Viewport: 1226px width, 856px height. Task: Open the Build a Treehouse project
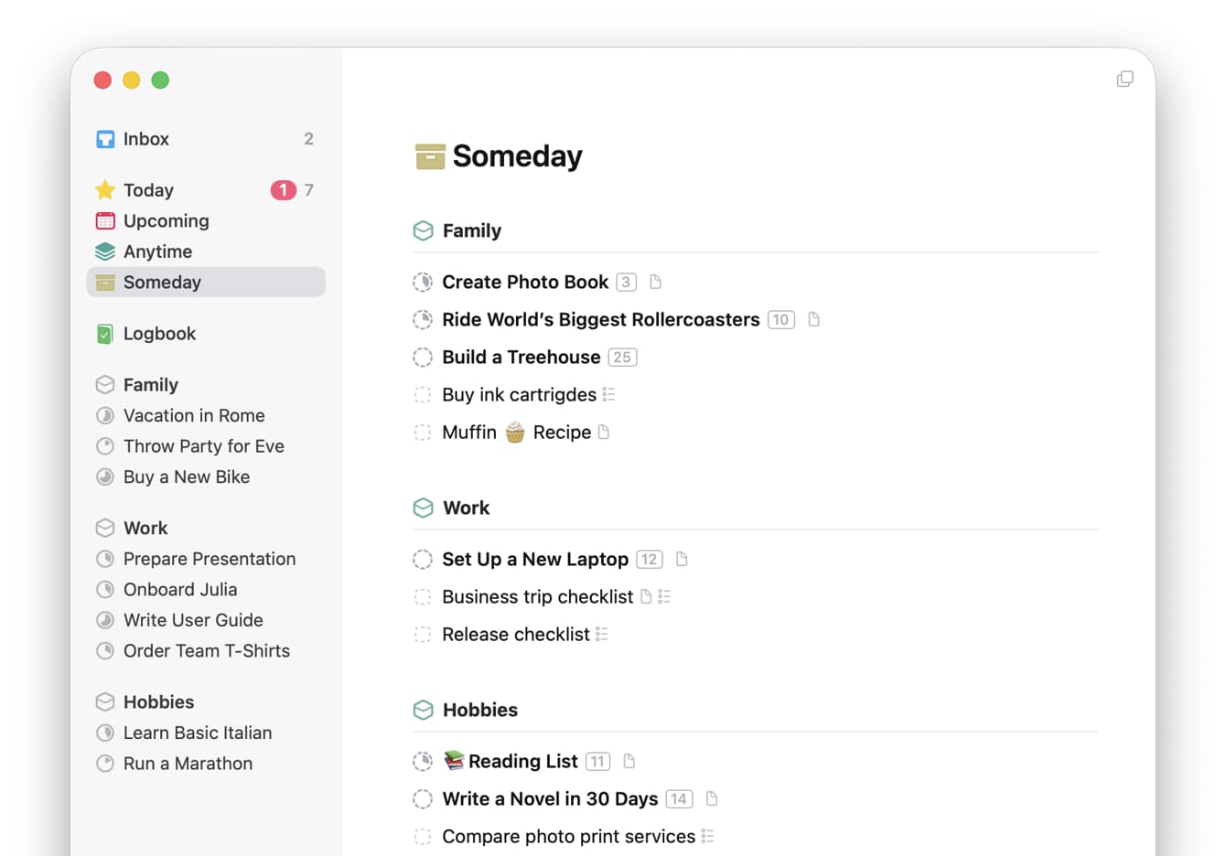[522, 357]
